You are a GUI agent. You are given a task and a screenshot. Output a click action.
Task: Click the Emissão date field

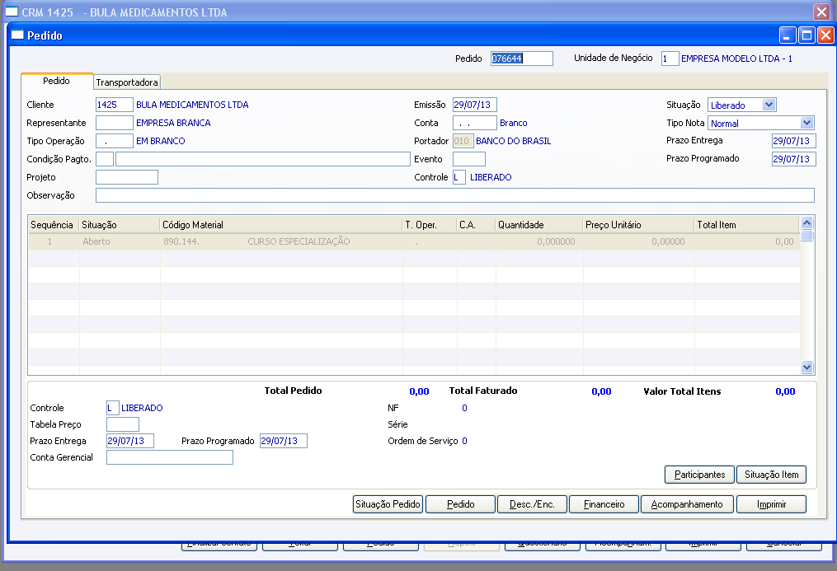pos(474,105)
